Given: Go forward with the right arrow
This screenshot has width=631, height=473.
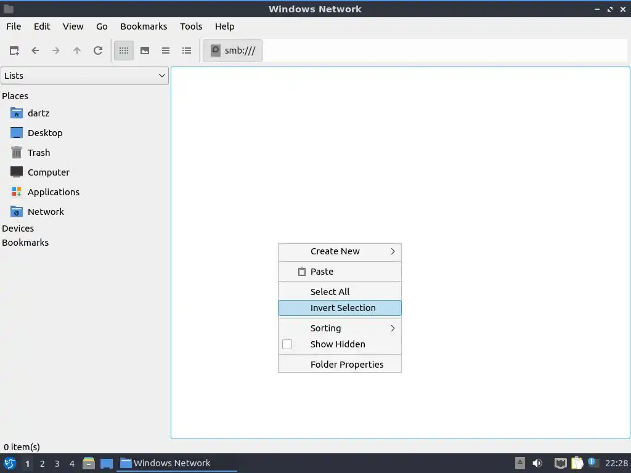Looking at the screenshot, I should pyautogui.click(x=56, y=51).
